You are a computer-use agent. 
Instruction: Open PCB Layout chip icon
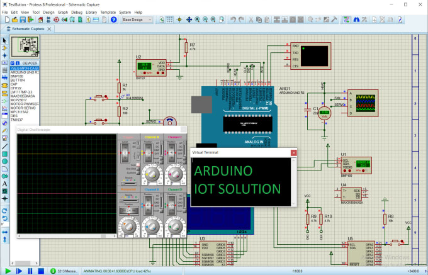tap(57, 20)
